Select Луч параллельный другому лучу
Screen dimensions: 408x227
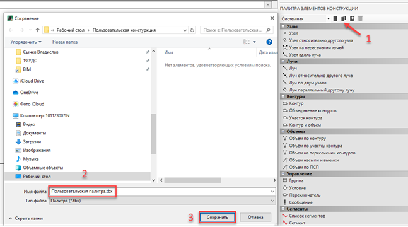(322, 90)
